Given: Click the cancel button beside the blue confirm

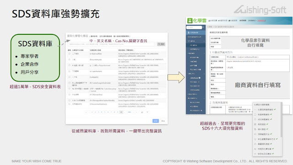Looking at the screenshot, I should [x=163, y=121].
